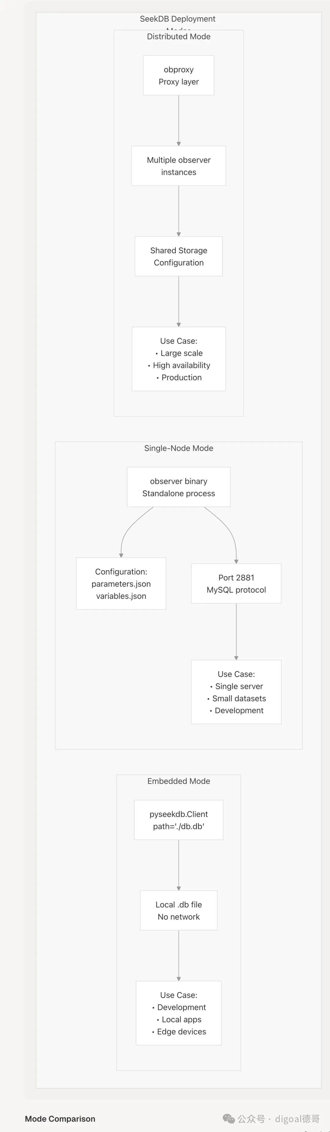The height and width of the screenshot is (1132, 330).
Task: Click "Development" in the Single-Node use case
Action: [x=239, y=710]
